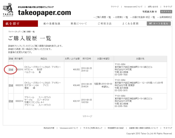Image resolution: width=175 pixels, height=138 pixels.
Task: Go to ご利用方法 menu item
Action: click(104, 23)
